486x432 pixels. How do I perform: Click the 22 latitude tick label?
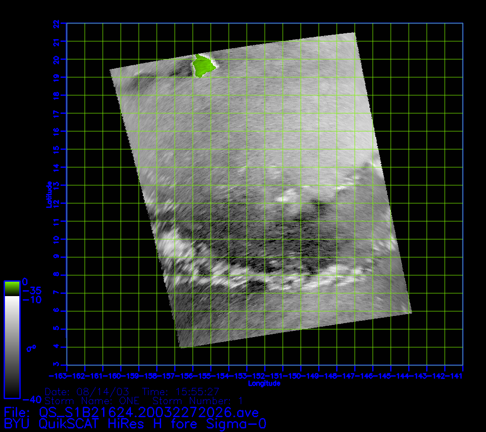click(x=56, y=23)
